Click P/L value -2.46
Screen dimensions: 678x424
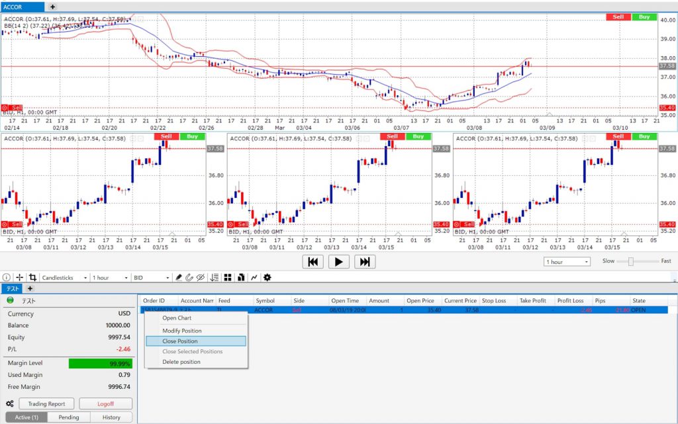tap(123, 349)
